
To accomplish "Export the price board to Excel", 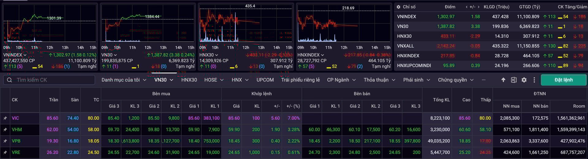I will [x=514, y=80].
